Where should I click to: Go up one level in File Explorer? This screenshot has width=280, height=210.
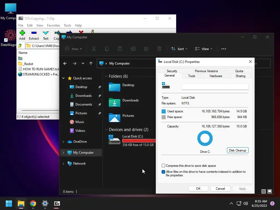click(x=91, y=63)
